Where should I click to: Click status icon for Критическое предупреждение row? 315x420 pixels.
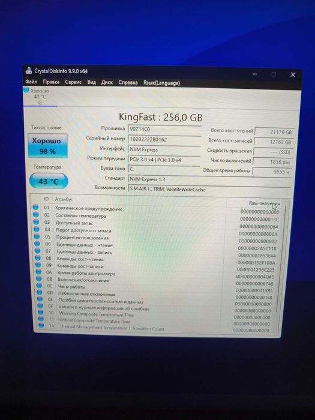tap(35, 207)
